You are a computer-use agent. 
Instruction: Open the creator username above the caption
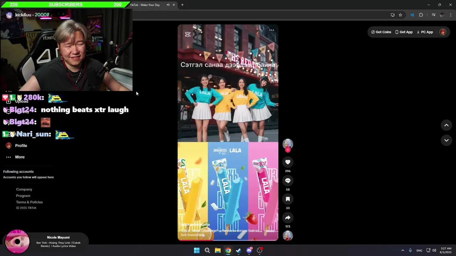click(x=195, y=225)
